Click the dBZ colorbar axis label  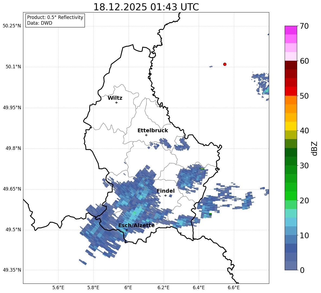314,148
